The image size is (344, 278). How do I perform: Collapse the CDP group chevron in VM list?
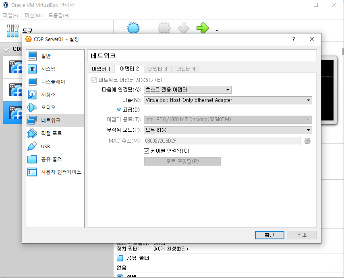coord(6,50)
